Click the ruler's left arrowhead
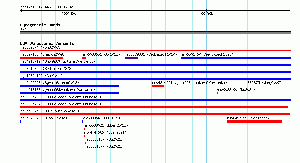Screen dimensions: 300x163 pyautogui.click(x=21, y=10)
